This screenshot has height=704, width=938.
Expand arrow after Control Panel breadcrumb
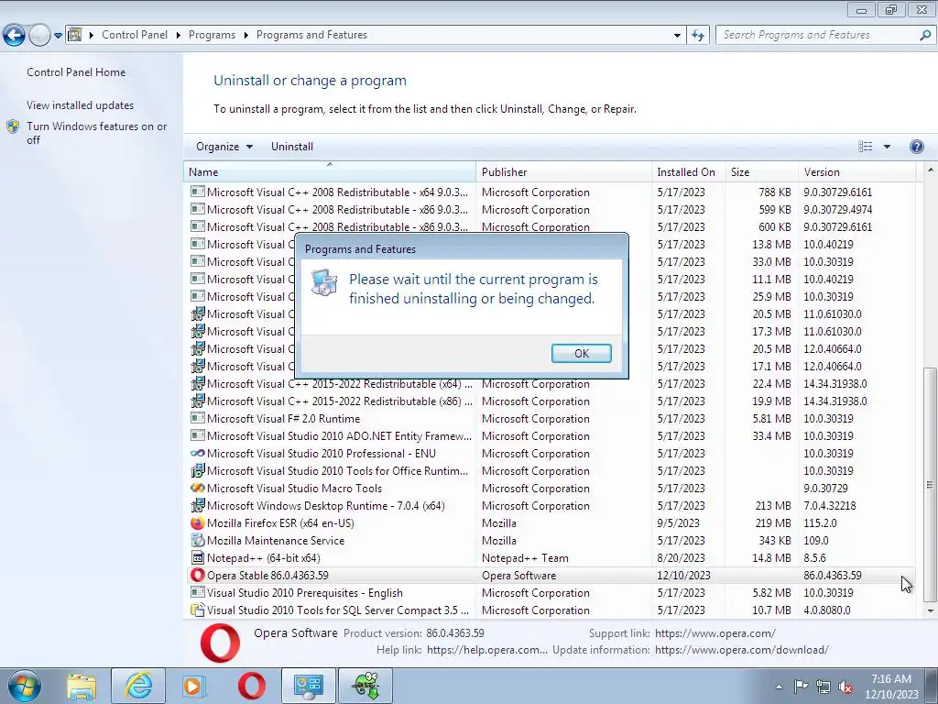pos(179,35)
